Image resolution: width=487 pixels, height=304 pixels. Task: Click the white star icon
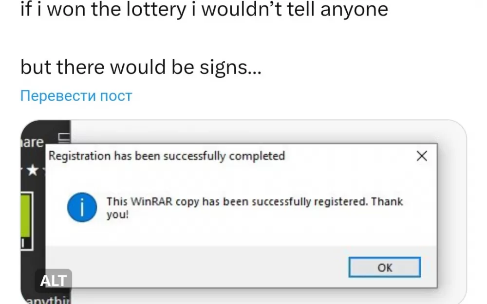32,170
